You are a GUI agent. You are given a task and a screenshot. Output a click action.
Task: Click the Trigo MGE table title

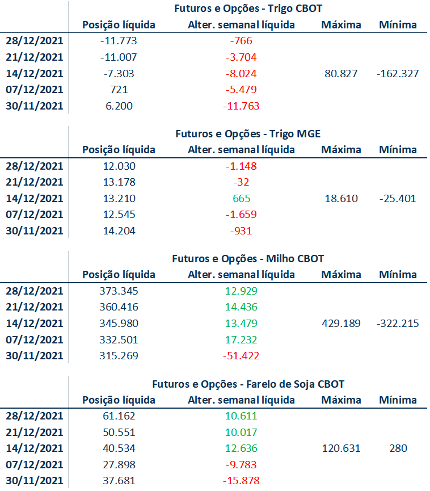click(248, 134)
